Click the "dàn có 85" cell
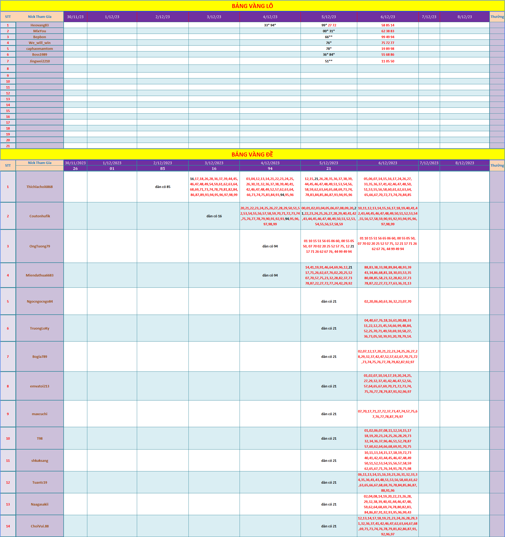This screenshot has height=537, width=505. (163, 187)
